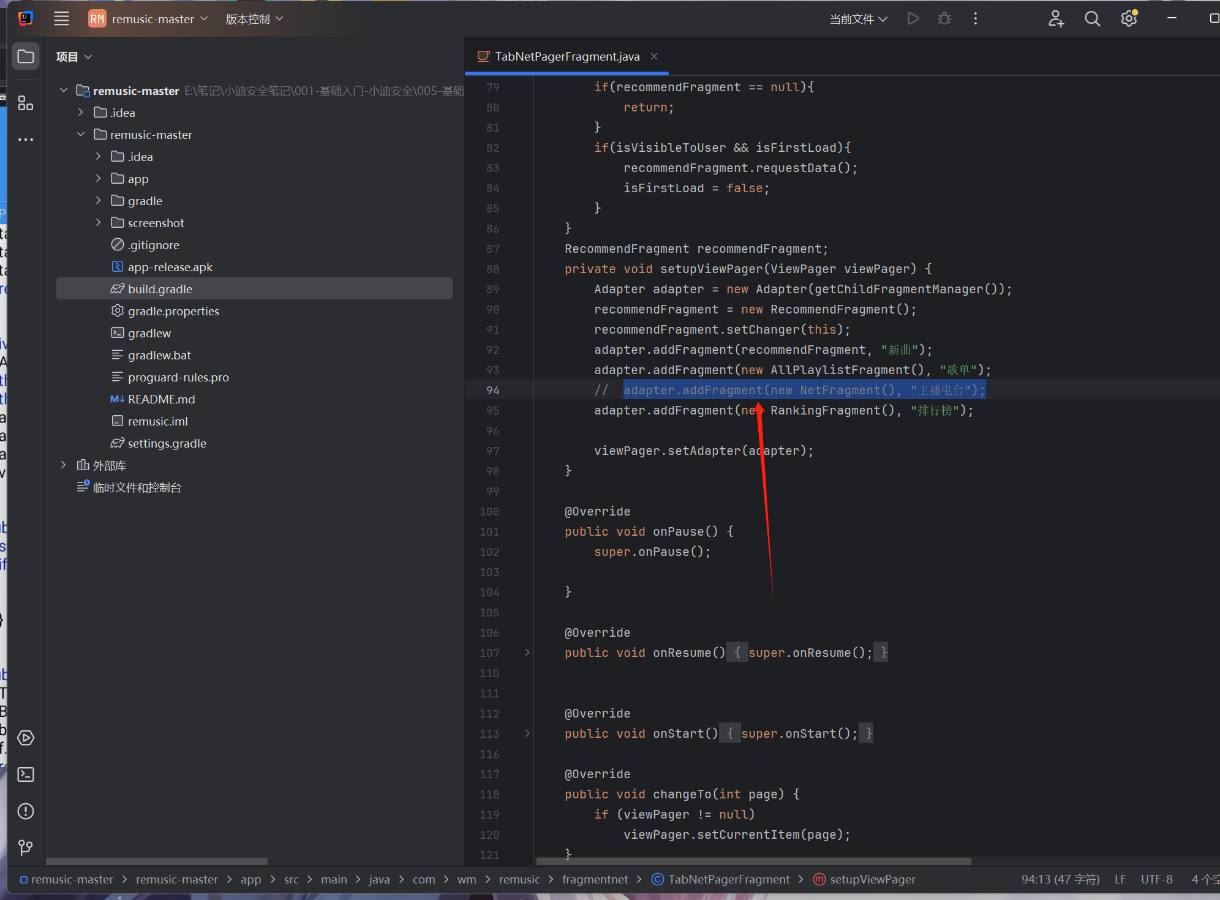The image size is (1220, 900).
Task: Open the Services tool window icon
Action: click(x=26, y=738)
